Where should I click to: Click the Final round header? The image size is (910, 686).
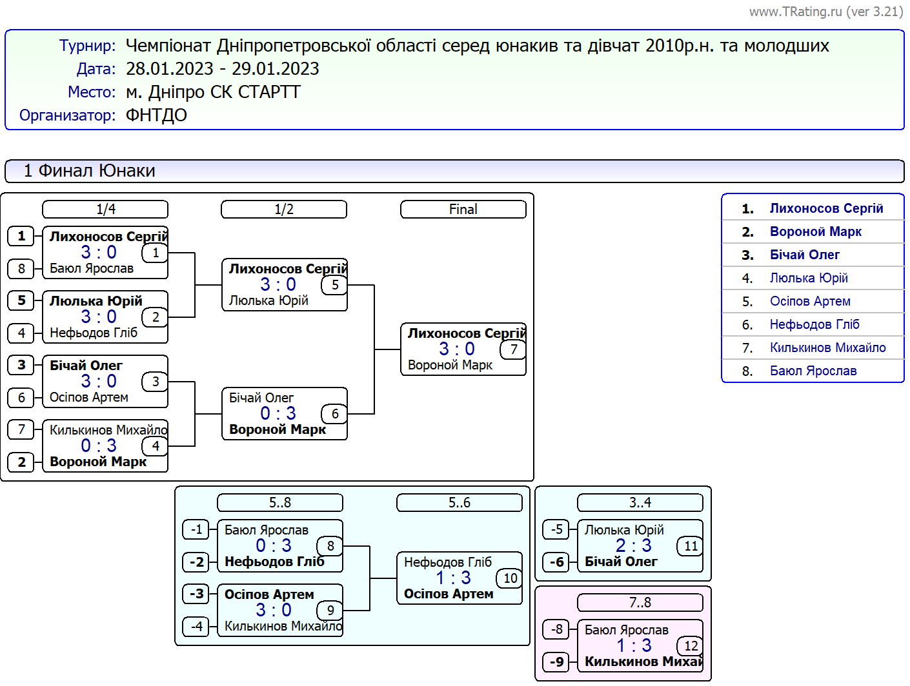[x=463, y=210]
